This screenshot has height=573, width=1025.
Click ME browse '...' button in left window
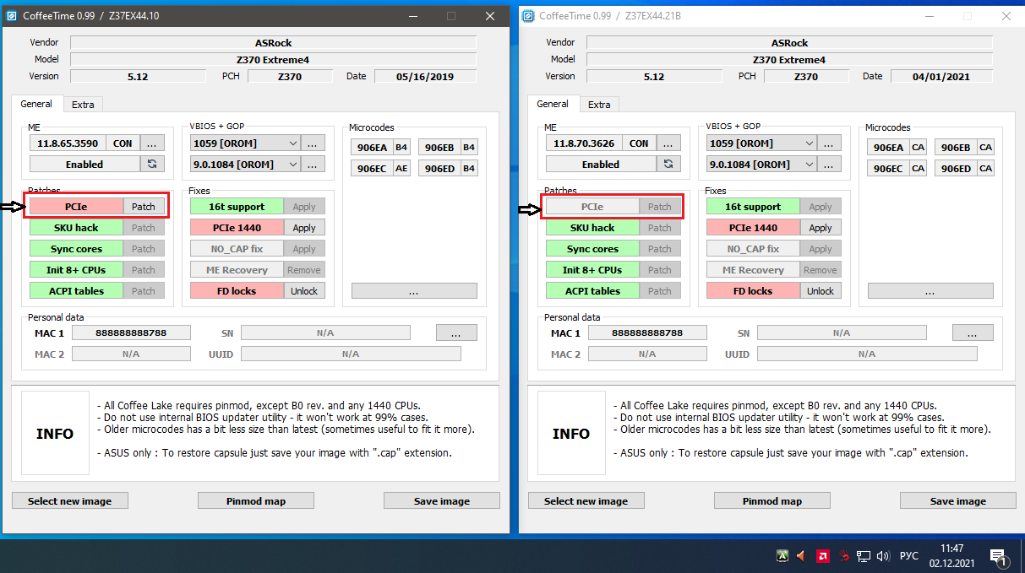152,143
